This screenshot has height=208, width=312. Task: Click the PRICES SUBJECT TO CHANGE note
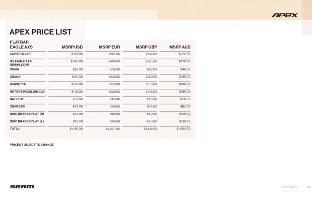[32, 145]
